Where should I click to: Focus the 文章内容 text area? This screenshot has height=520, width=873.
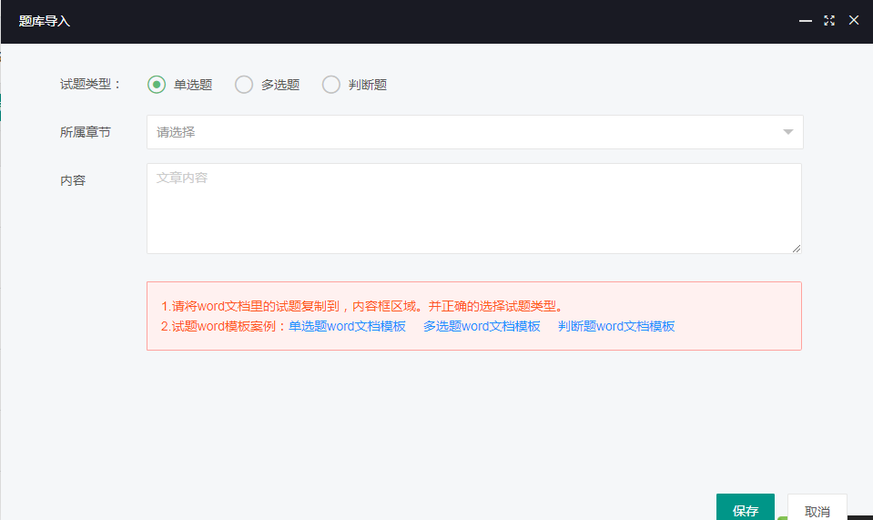(x=474, y=209)
